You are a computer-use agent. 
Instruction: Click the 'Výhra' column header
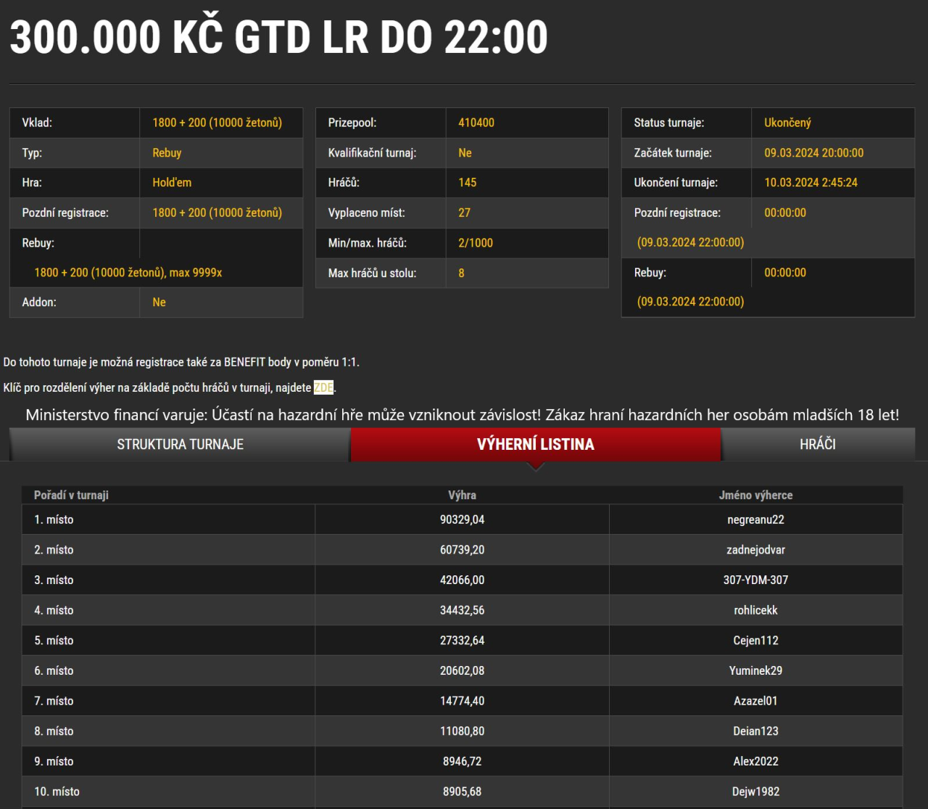click(462, 495)
